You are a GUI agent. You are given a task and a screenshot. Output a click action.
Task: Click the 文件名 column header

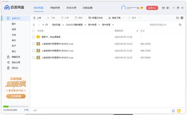click(x=40, y=31)
